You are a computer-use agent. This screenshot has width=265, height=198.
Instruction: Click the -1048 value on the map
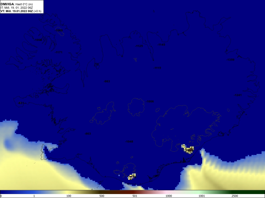click(129, 142)
